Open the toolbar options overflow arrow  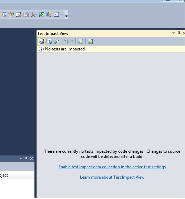point(66,16)
